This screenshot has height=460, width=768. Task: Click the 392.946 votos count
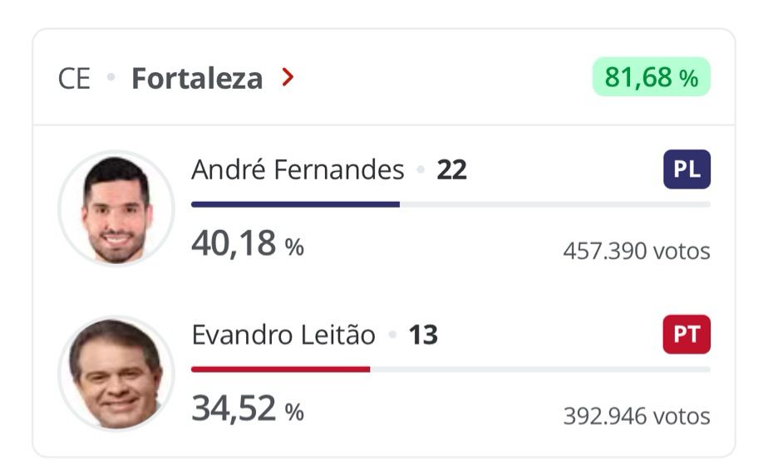(636, 415)
